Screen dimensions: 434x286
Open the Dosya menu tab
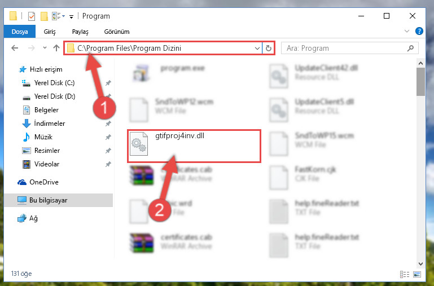pos(20,32)
